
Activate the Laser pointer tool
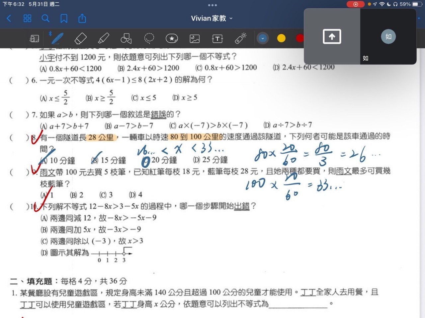tap(240, 38)
